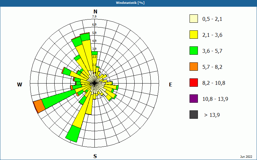Click the green tip of south-southwest bar
This screenshot has height=160, width=257.
[73, 133]
